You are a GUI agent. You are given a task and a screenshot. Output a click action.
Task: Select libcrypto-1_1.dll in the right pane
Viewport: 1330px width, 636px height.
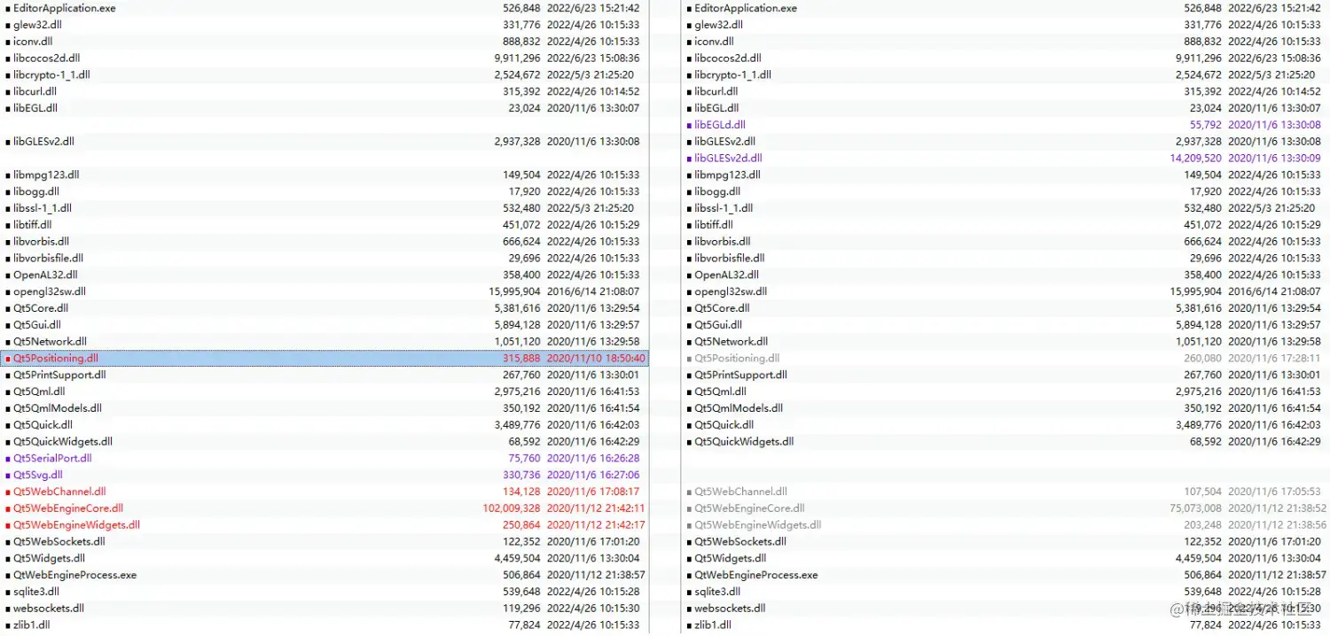coord(732,75)
